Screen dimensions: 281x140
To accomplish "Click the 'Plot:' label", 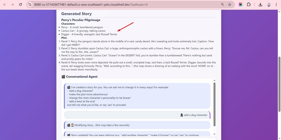I will click(x=64, y=38).
